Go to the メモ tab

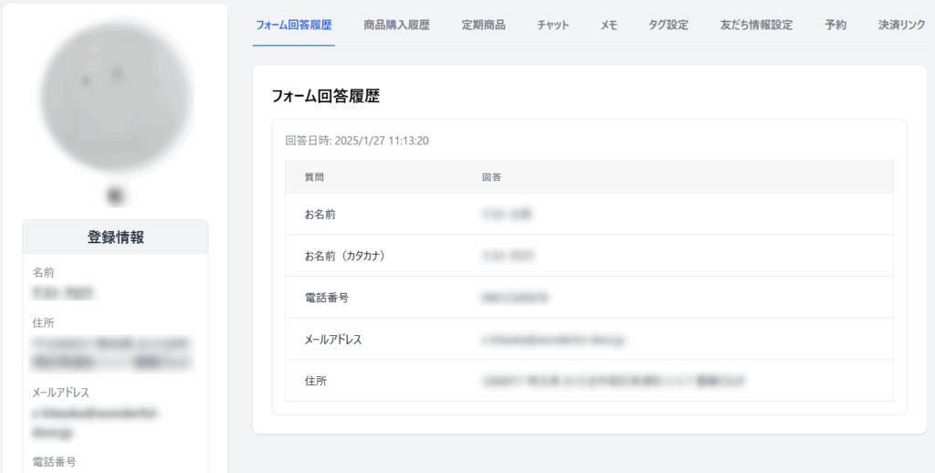coord(608,25)
